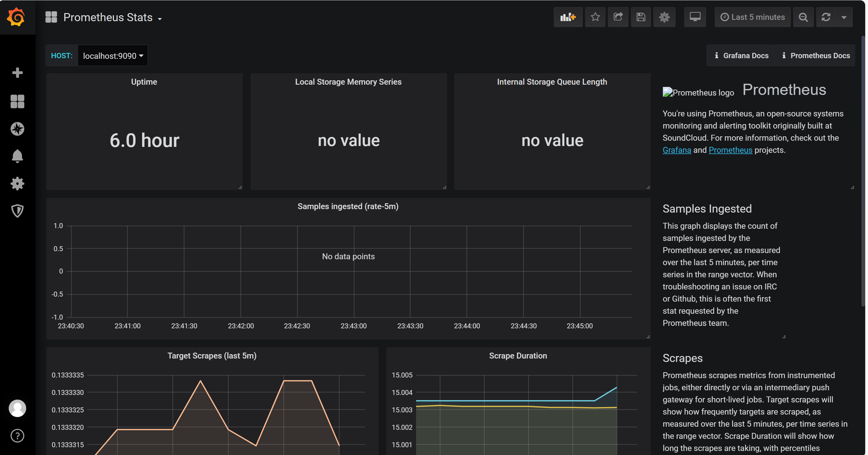Open the Grafana home logo

16,17
